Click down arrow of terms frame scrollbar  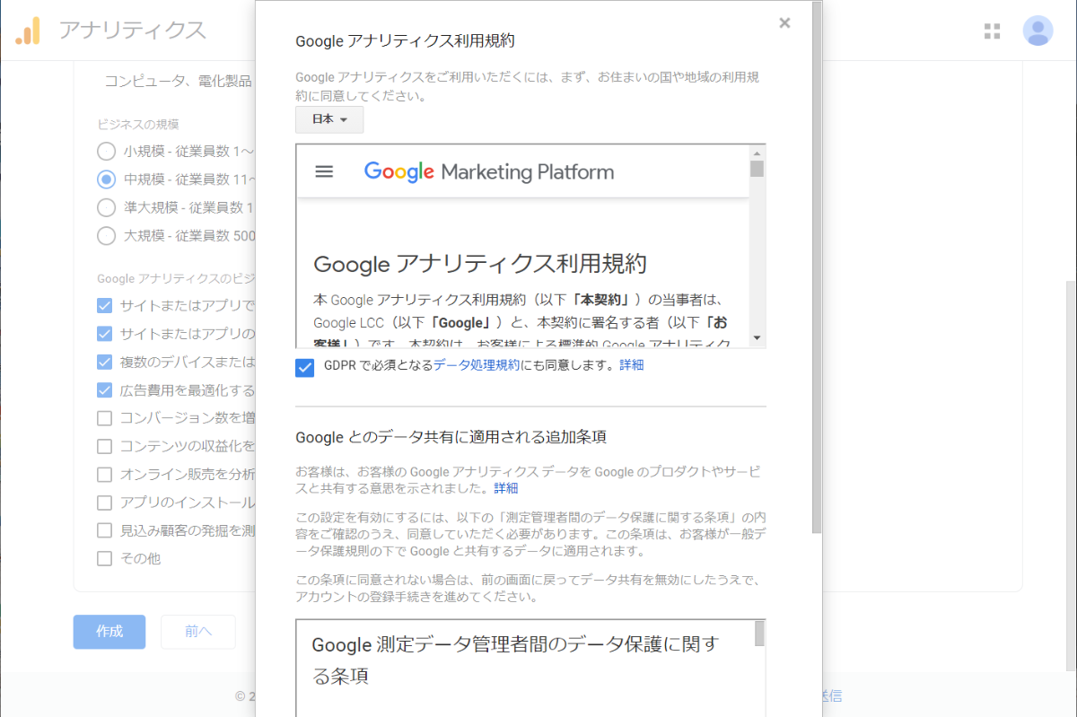click(757, 338)
